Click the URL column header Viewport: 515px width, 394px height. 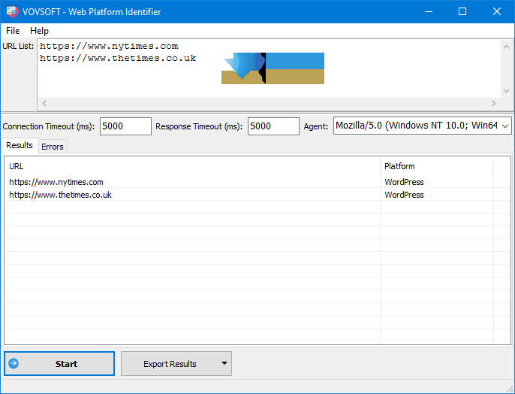192,166
